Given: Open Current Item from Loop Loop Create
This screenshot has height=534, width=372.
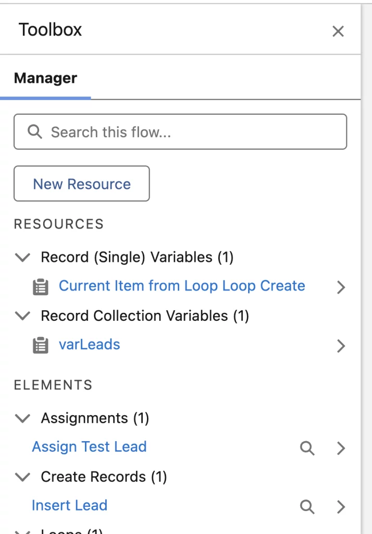Looking at the screenshot, I should tap(181, 286).
